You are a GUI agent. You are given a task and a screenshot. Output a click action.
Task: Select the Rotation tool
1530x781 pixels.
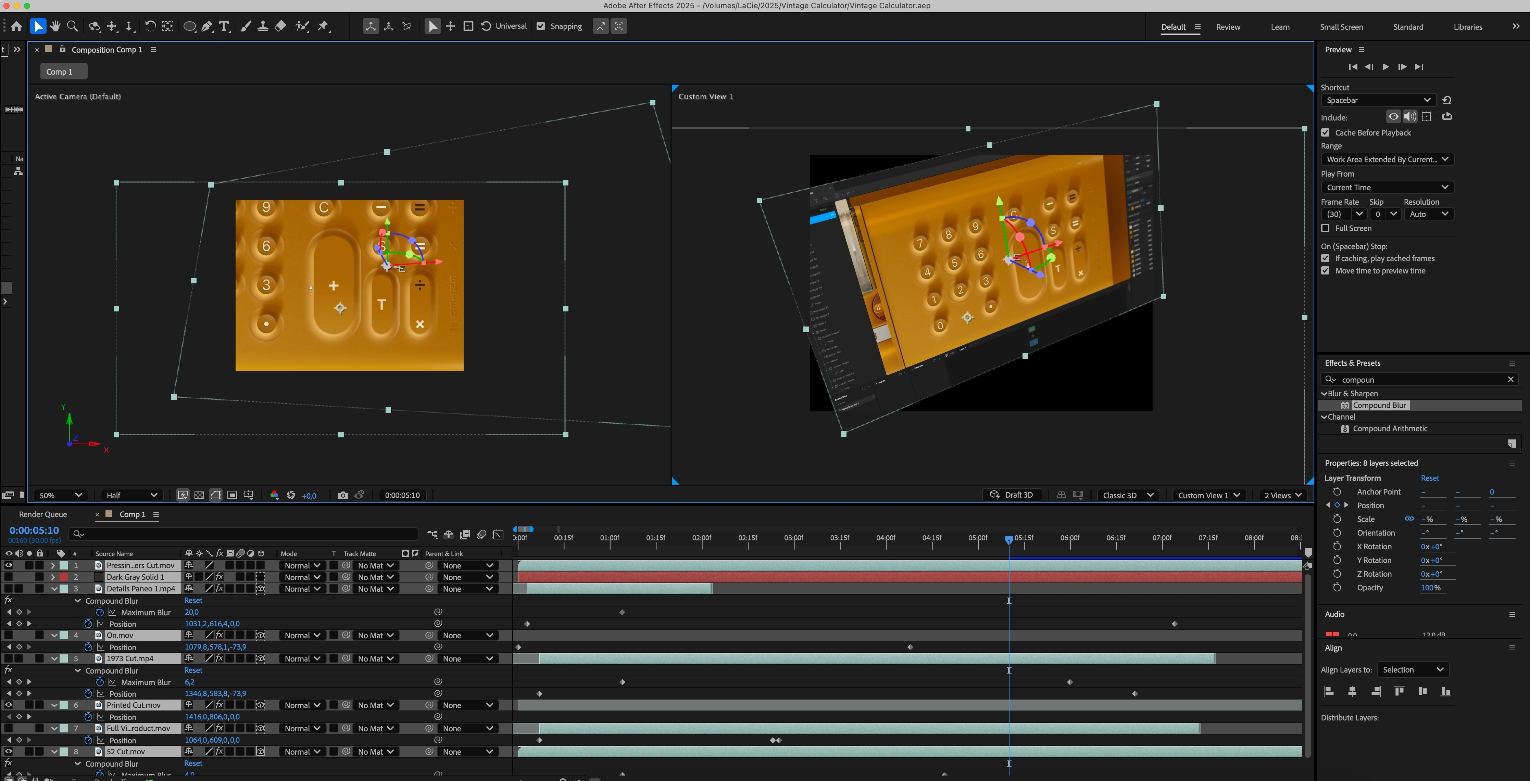(x=150, y=26)
